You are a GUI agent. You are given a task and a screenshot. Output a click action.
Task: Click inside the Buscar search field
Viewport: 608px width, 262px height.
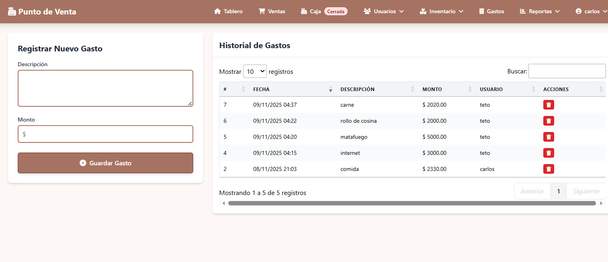coord(567,71)
